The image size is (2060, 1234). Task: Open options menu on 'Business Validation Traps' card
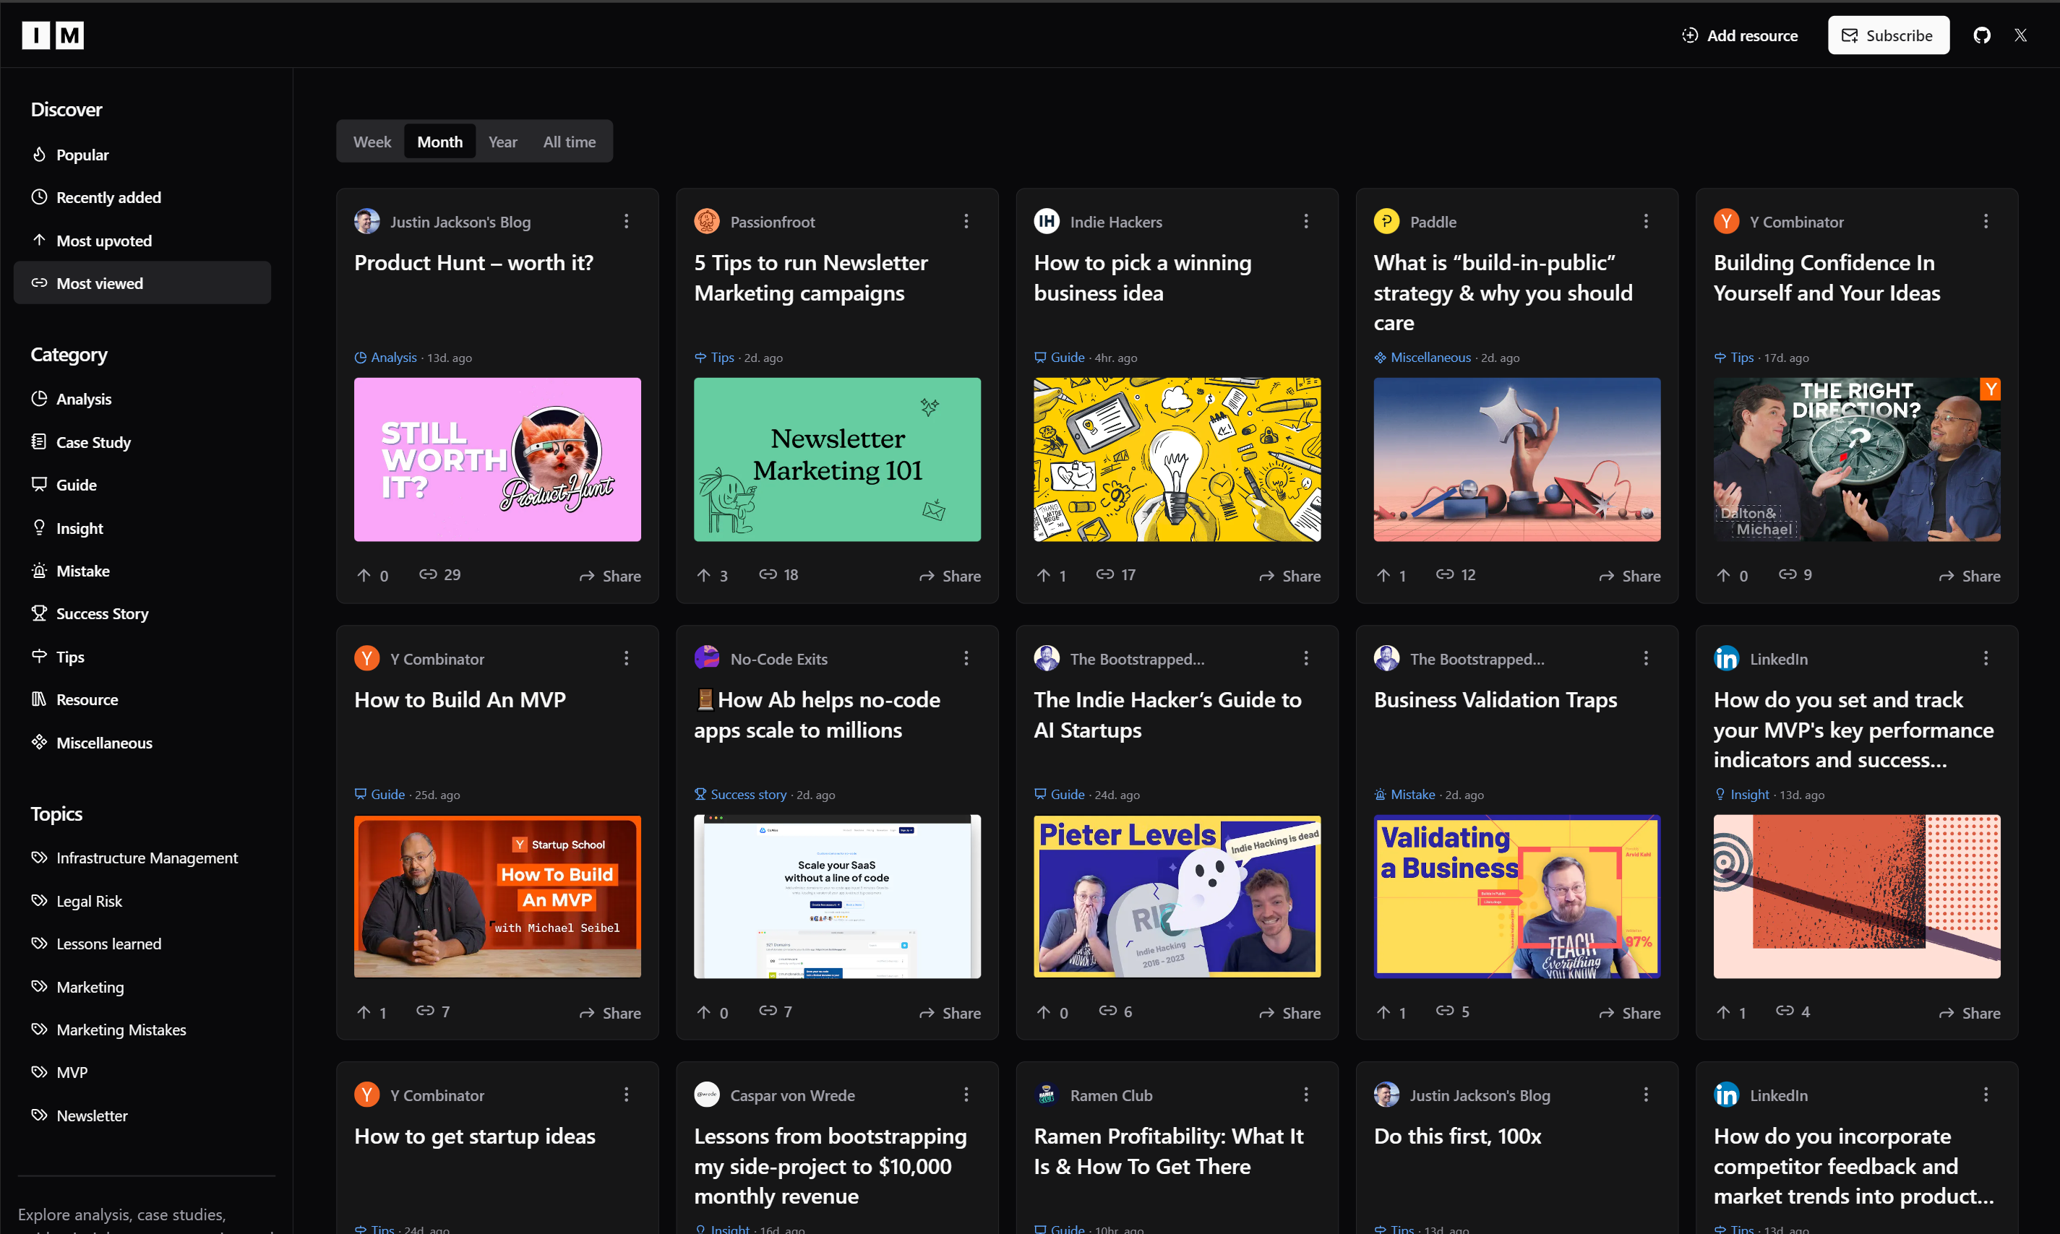coord(1646,657)
